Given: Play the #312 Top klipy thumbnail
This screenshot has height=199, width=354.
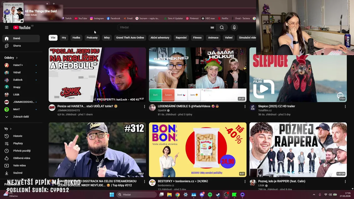Looking at the screenshot, I should pos(97,150).
